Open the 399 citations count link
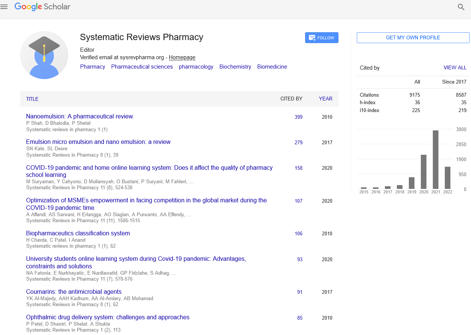471x335 pixels. pos(298,117)
